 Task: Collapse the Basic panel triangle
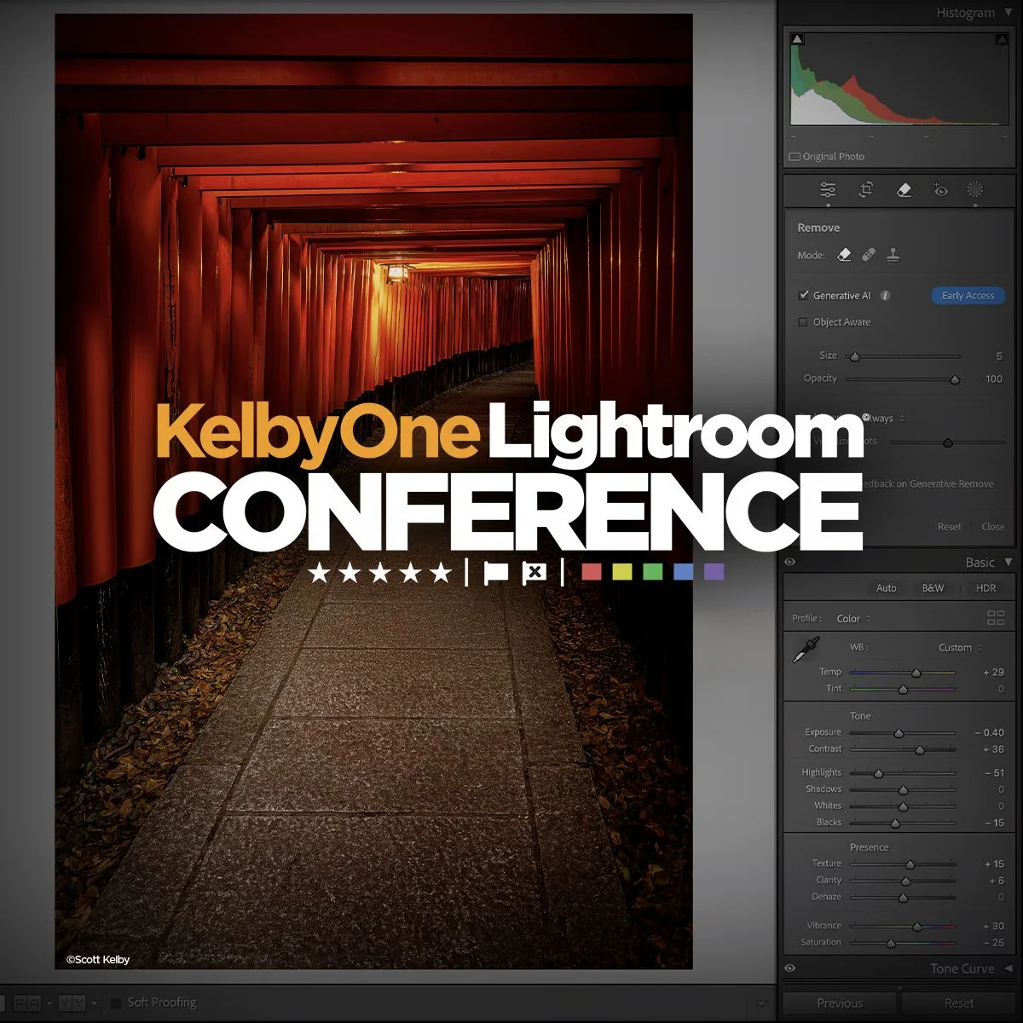click(x=1009, y=563)
